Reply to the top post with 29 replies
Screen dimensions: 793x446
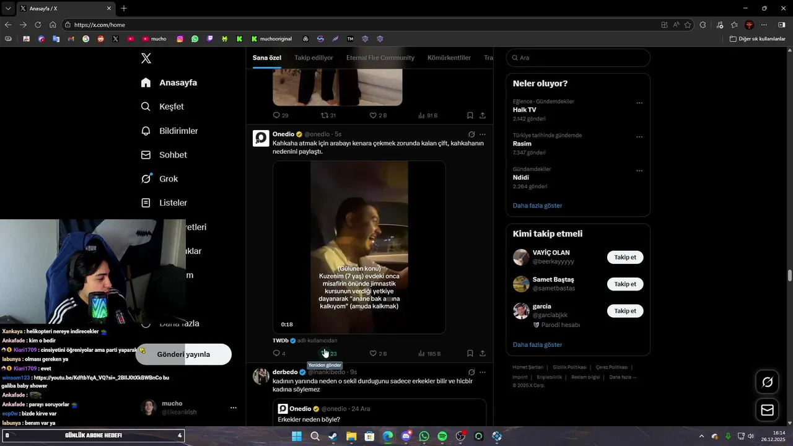click(x=280, y=115)
